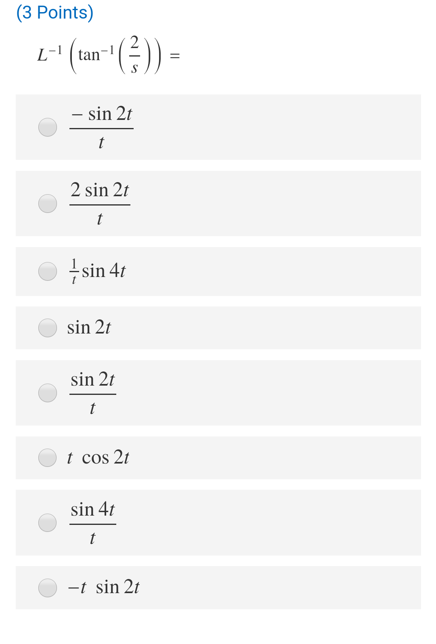Select the option (1/t) sin 4t
Image resolution: width=436 pixels, height=644 pixels.
47,272
